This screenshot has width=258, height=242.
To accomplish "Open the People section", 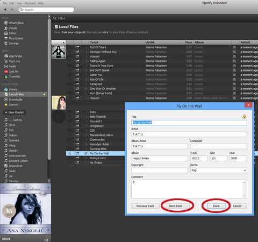I will (x=11, y=28).
